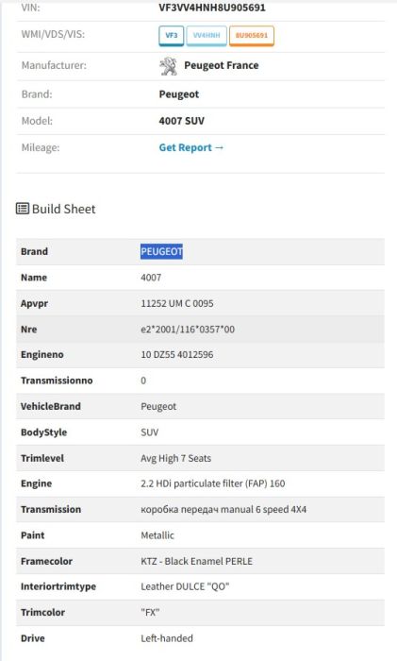Click the Transmission manual 6 speed 4X4 value

pos(223,509)
